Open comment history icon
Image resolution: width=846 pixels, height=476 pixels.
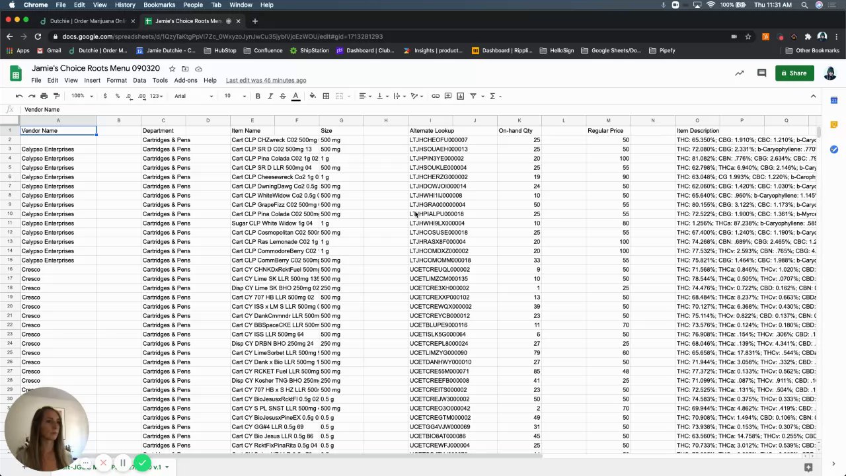(761, 73)
